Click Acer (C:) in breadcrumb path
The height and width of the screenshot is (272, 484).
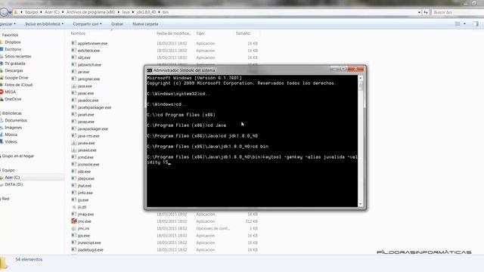(52, 12)
